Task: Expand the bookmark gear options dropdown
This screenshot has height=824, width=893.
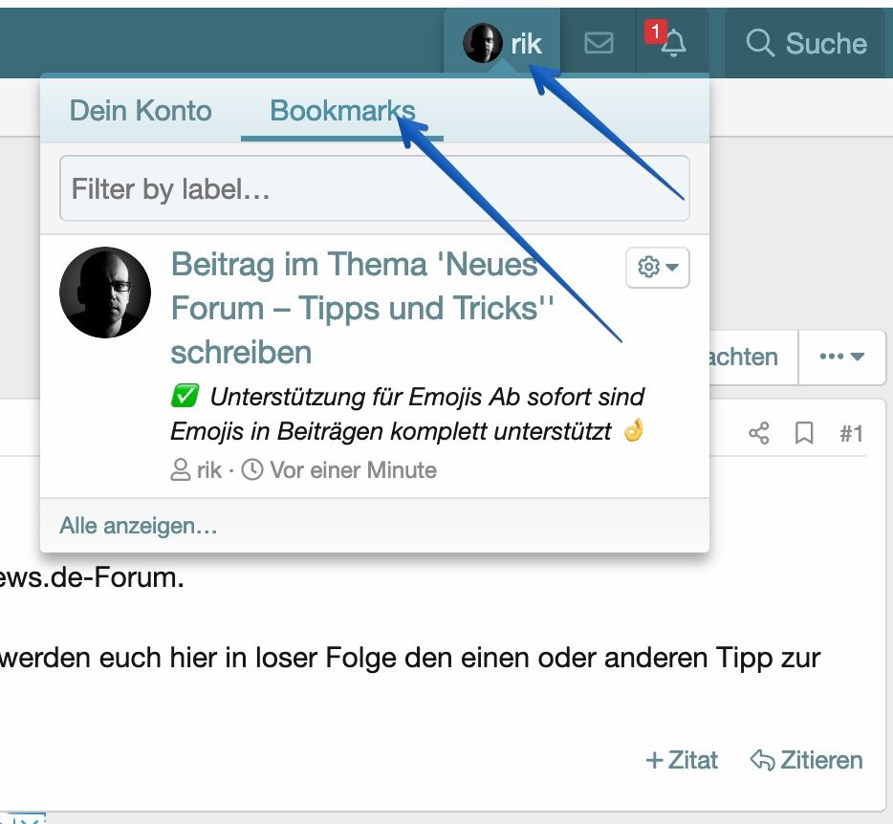Action: pyautogui.click(x=657, y=268)
